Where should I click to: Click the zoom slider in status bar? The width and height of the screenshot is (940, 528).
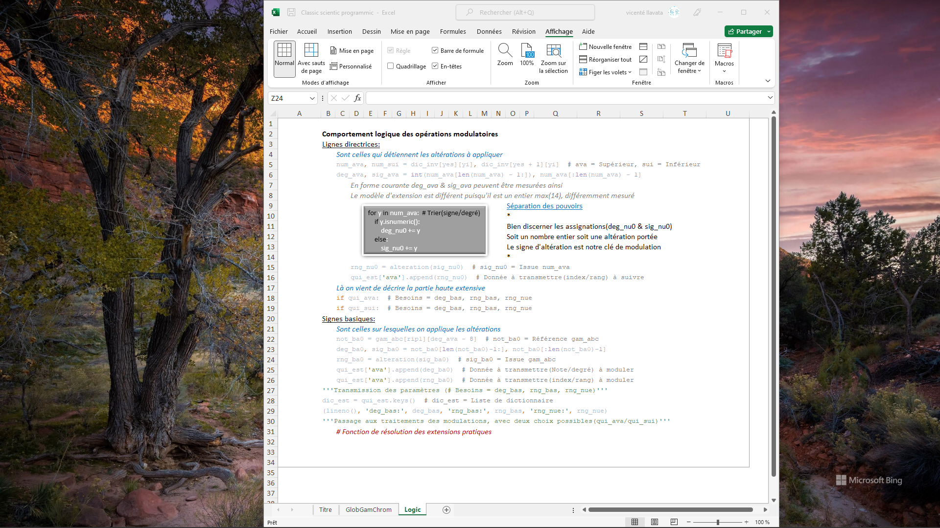(x=718, y=522)
